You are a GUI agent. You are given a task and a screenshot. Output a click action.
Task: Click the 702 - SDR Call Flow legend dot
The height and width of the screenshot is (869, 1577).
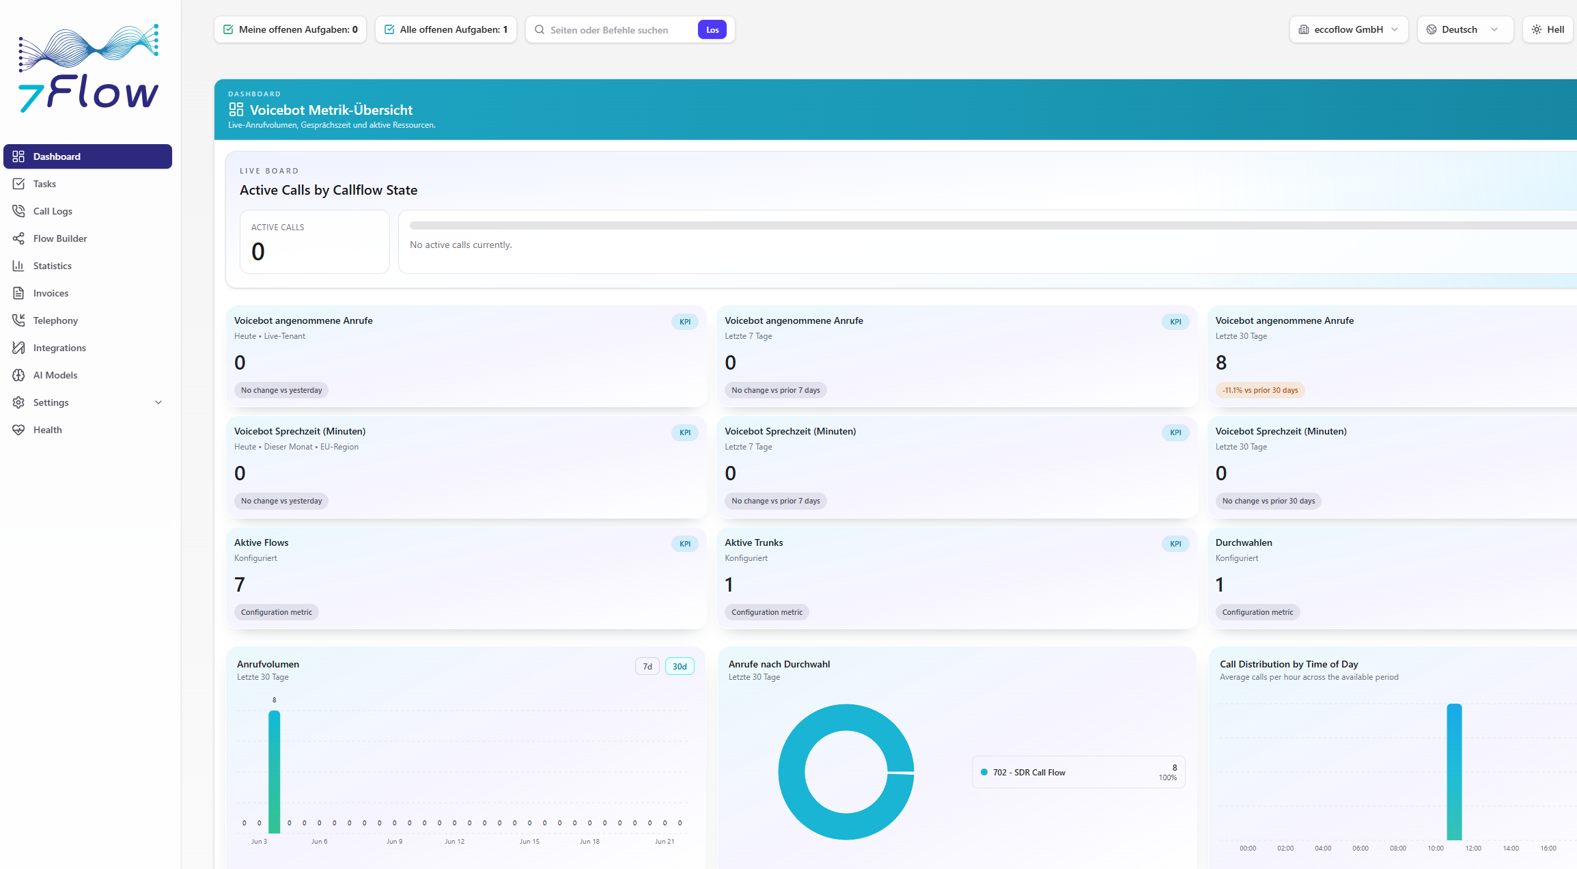(x=984, y=772)
